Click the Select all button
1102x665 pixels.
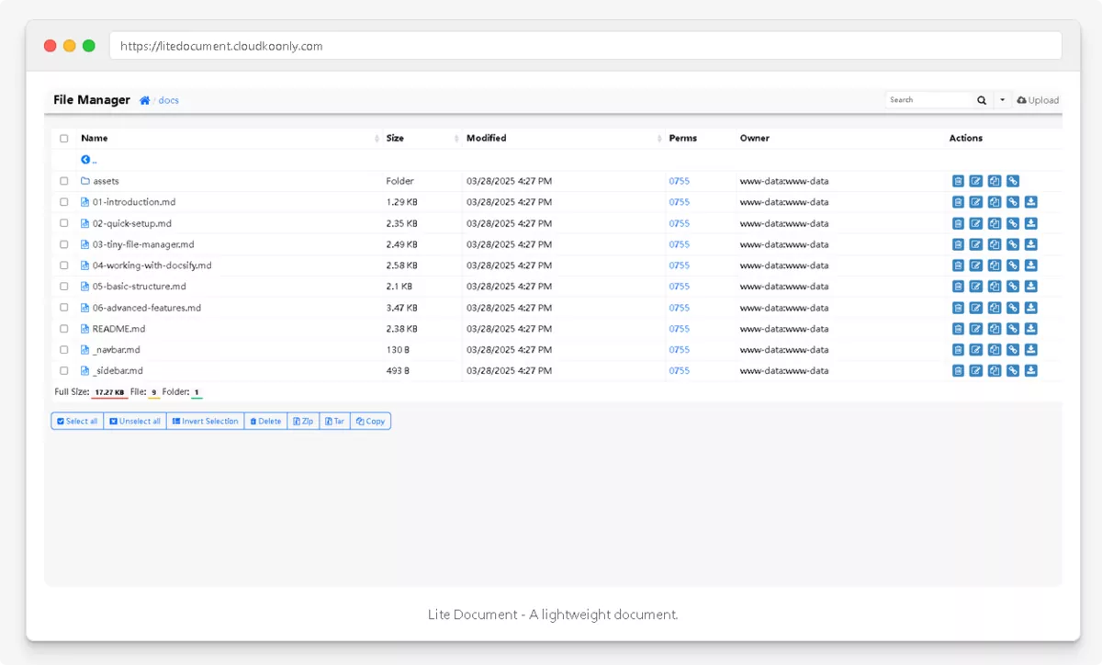click(77, 422)
